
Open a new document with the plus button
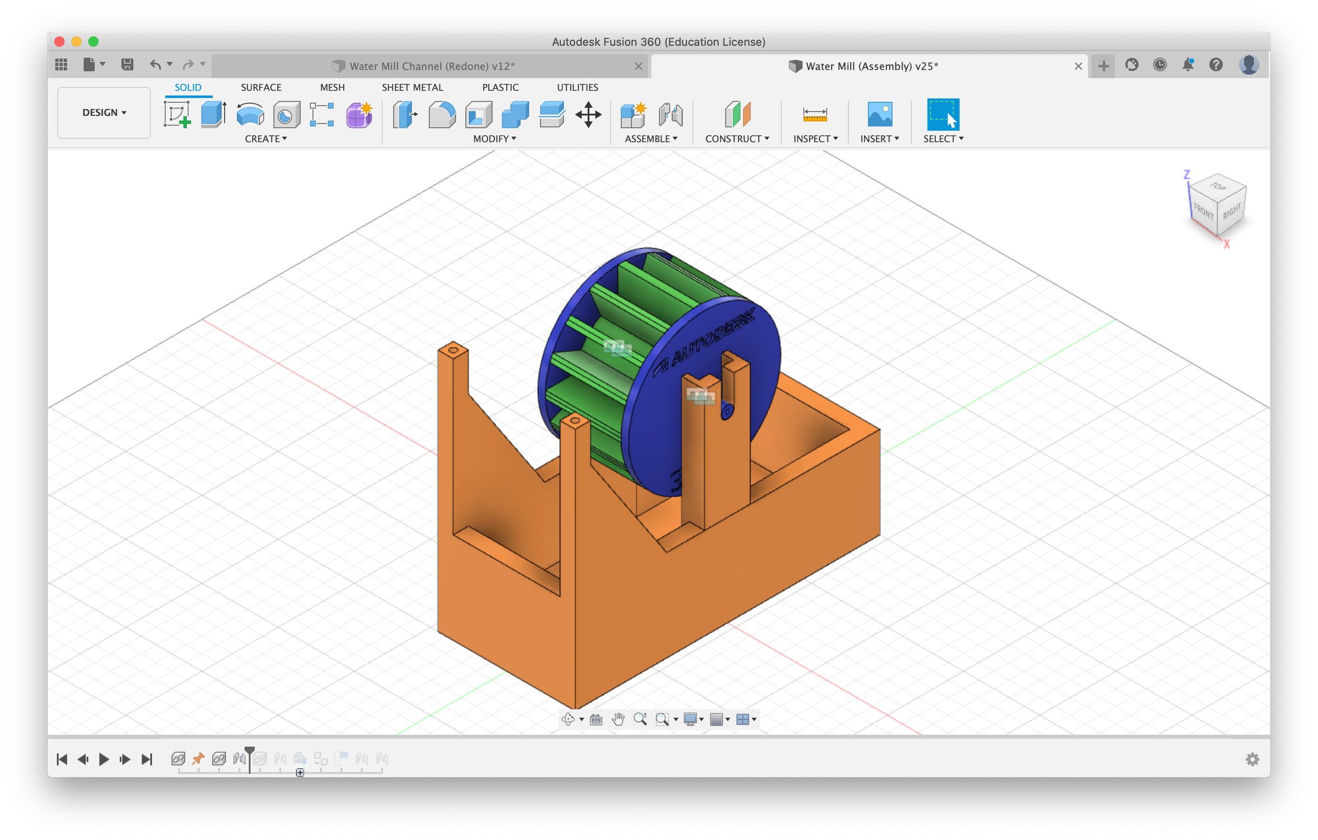coord(1103,65)
